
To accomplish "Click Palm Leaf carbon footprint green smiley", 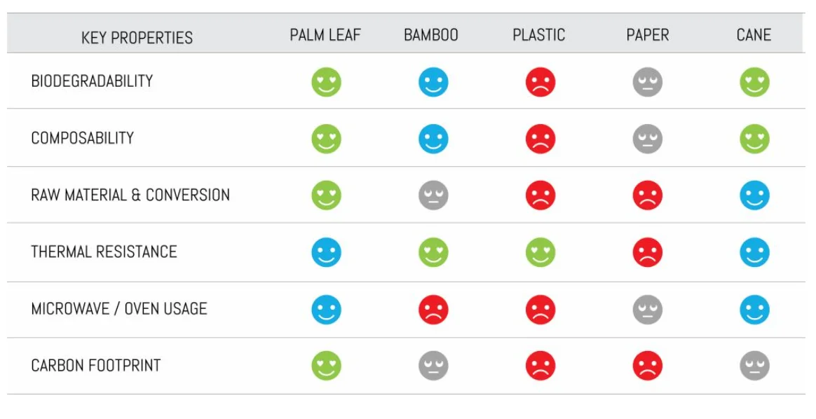I will [326, 366].
